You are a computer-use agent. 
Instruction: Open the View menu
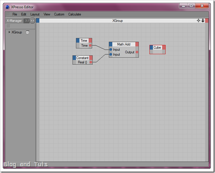coord(47,14)
